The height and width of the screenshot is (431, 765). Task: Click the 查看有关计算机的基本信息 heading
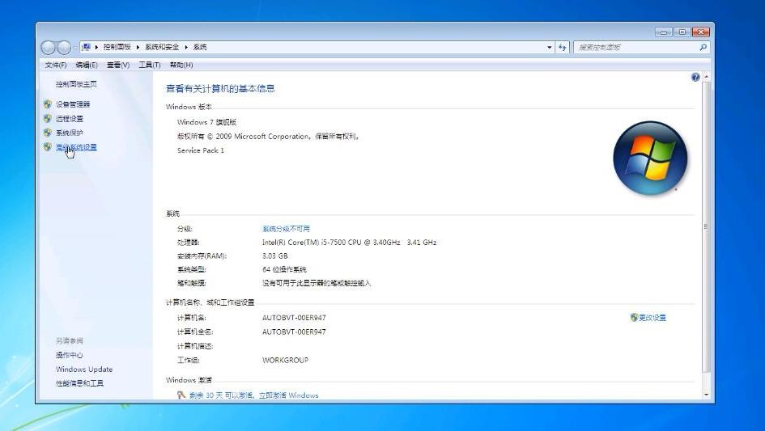click(x=220, y=89)
